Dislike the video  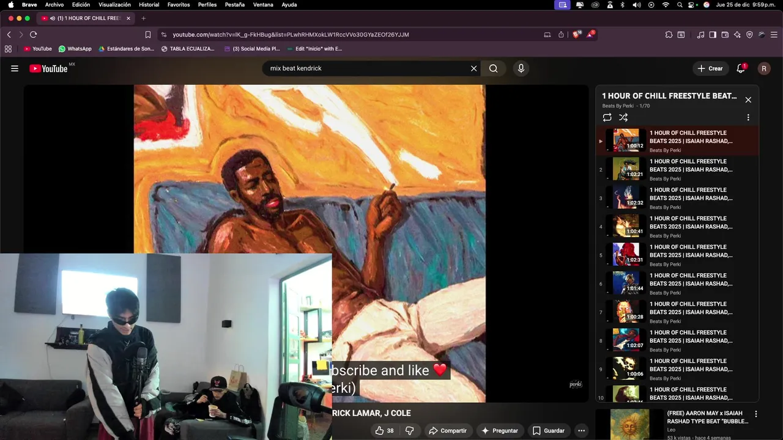(409, 431)
